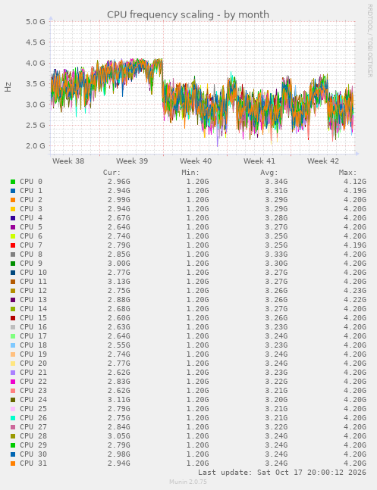This screenshot has height=490, width=377.
Task: Click the CPU 31 orange legend swatch
Action: tap(13, 463)
